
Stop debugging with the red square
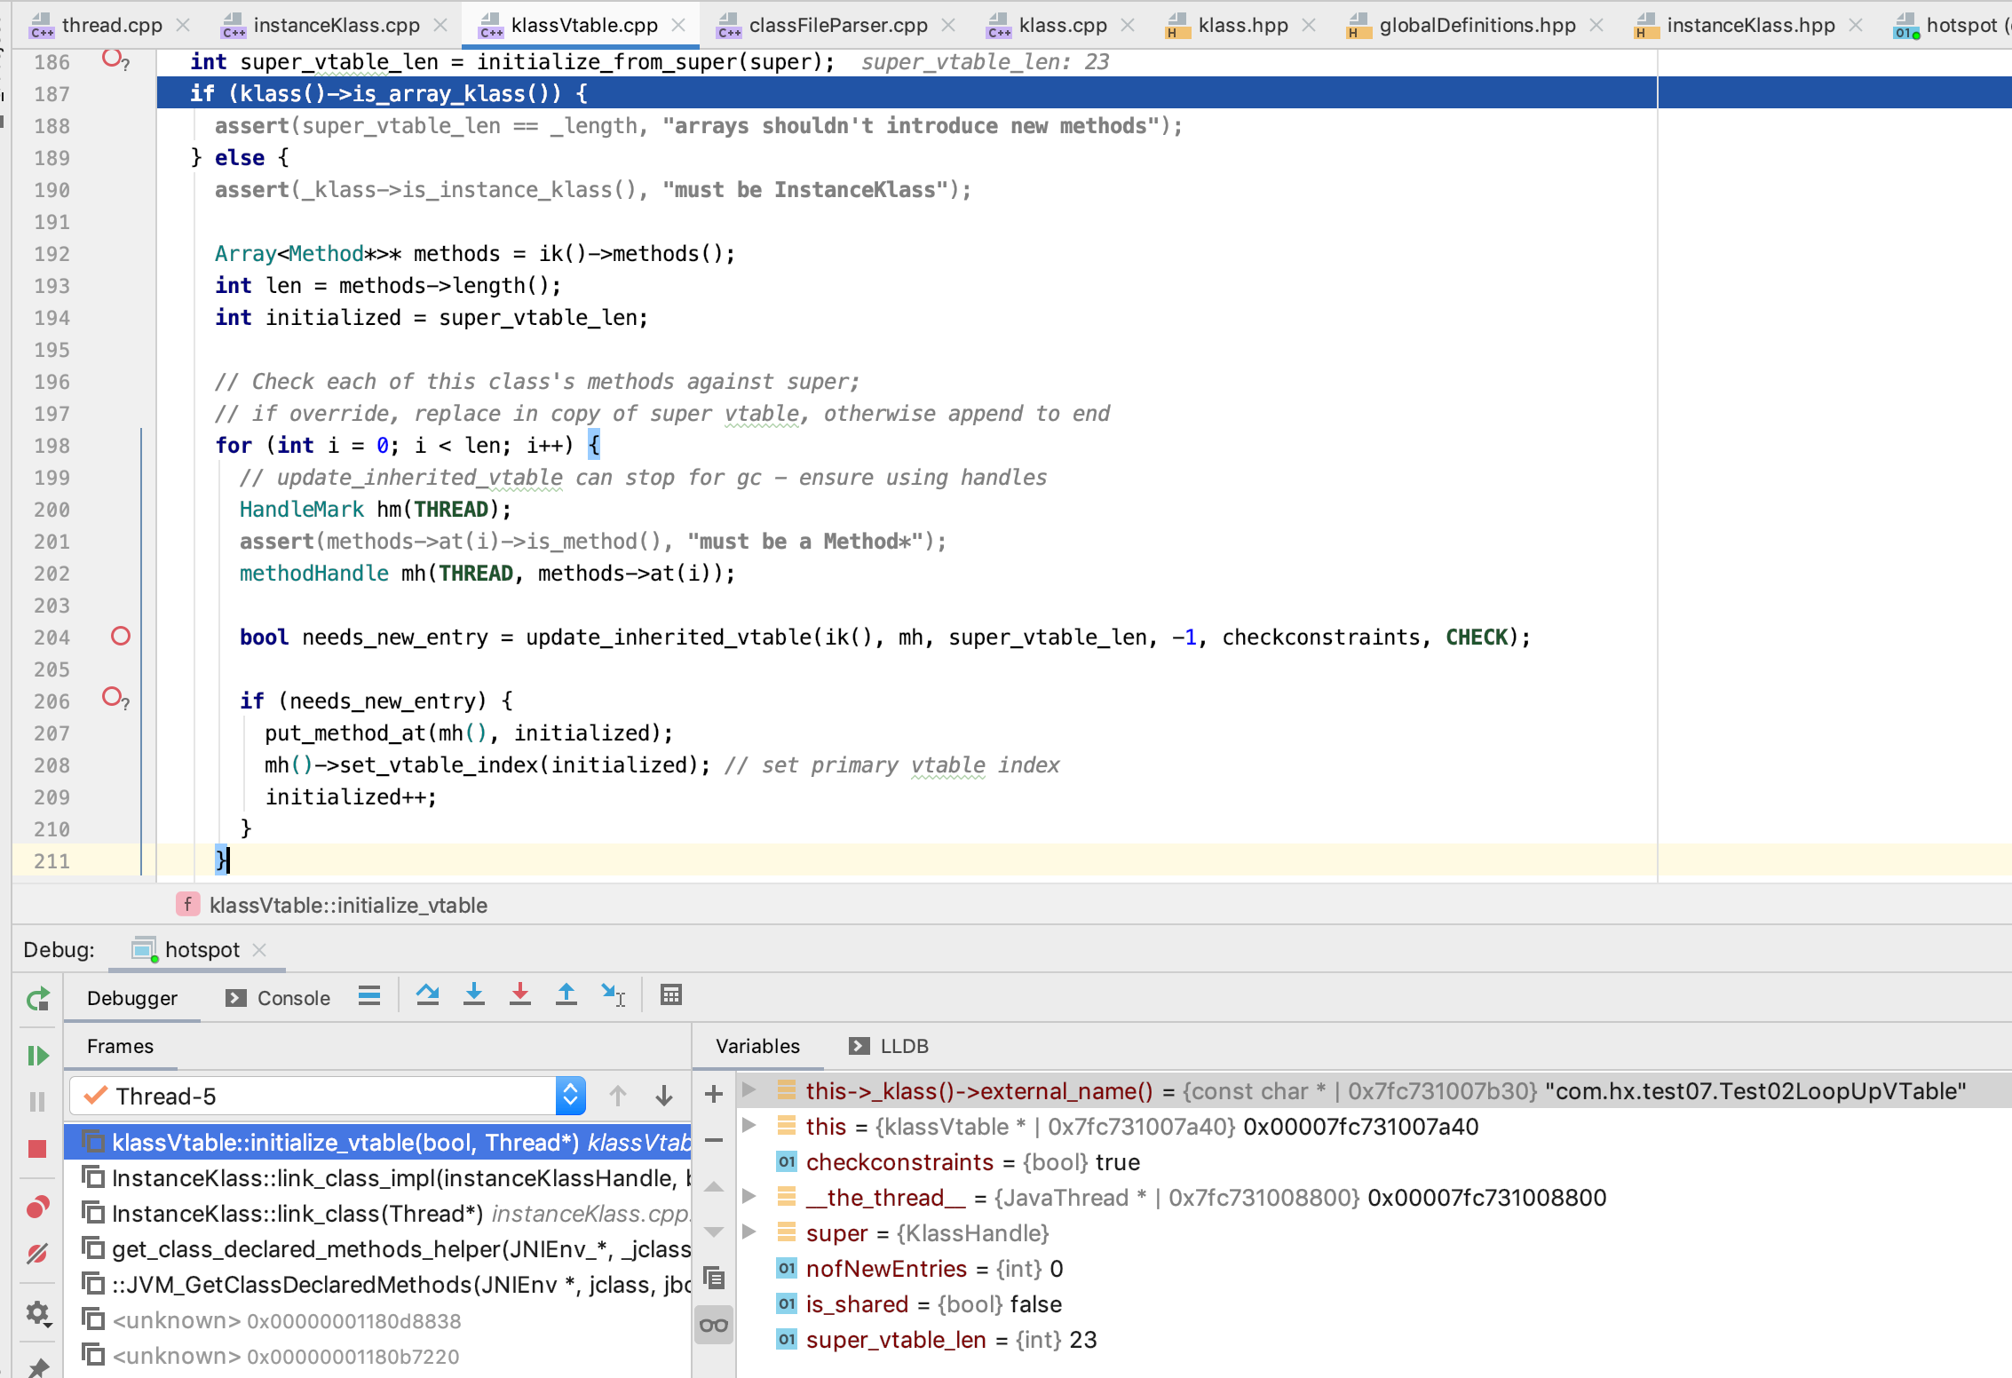[x=37, y=1150]
